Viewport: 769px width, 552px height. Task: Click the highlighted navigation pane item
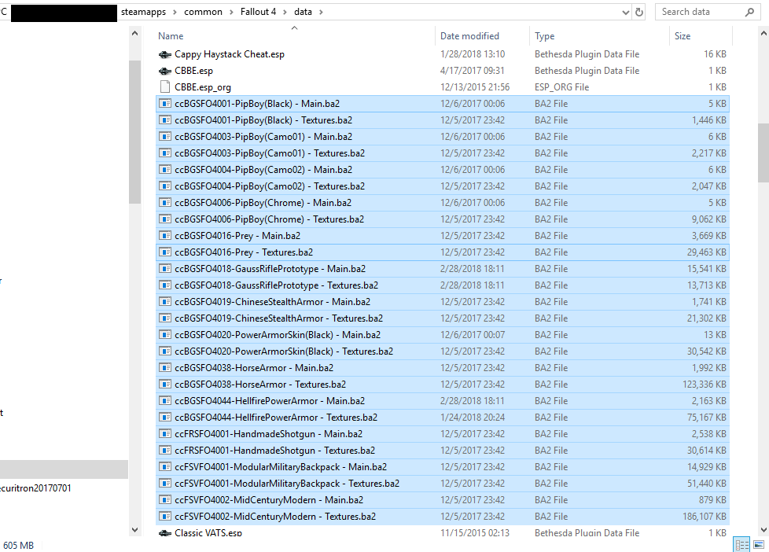pos(64,469)
